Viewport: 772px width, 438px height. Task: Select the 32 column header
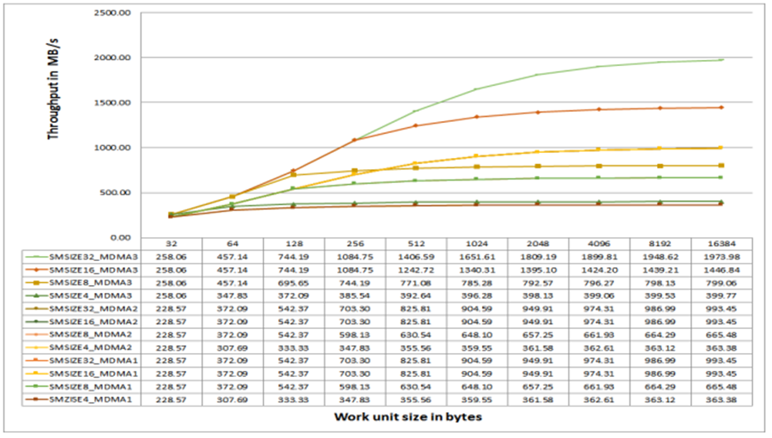[172, 243]
